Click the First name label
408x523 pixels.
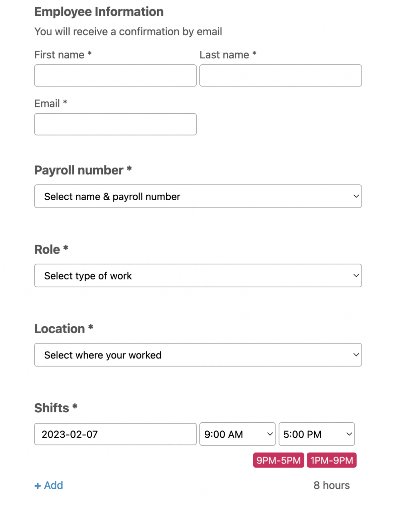[x=59, y=55]
